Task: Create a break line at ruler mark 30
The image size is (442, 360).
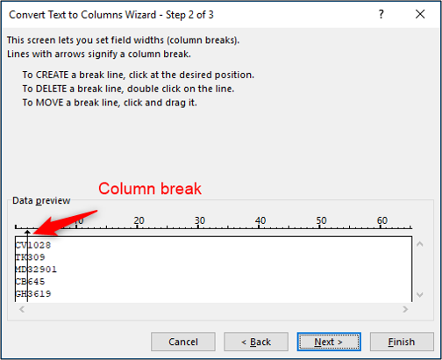Action: (x=198, y=227)
